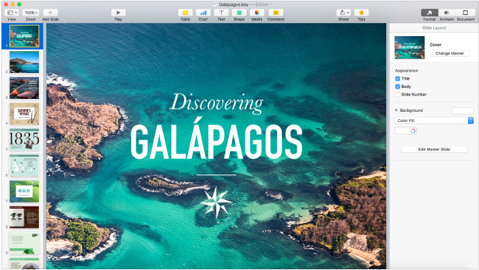Screen dimensions: 479x270
Task: Insert a Table from the toolbar
Action: tap(185, 12)
